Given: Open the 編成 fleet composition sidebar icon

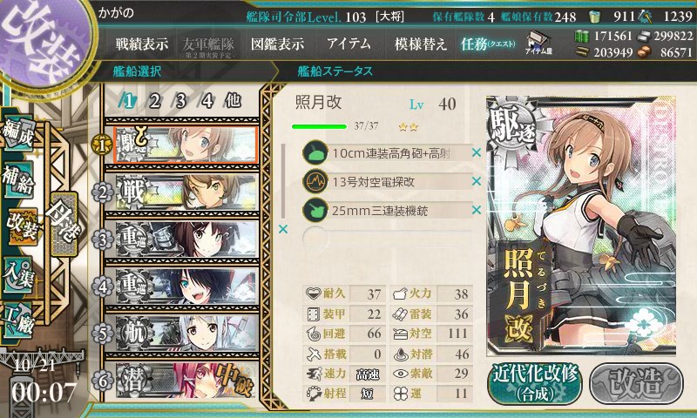Looking at the screenshot, I should tap(18, 134).
